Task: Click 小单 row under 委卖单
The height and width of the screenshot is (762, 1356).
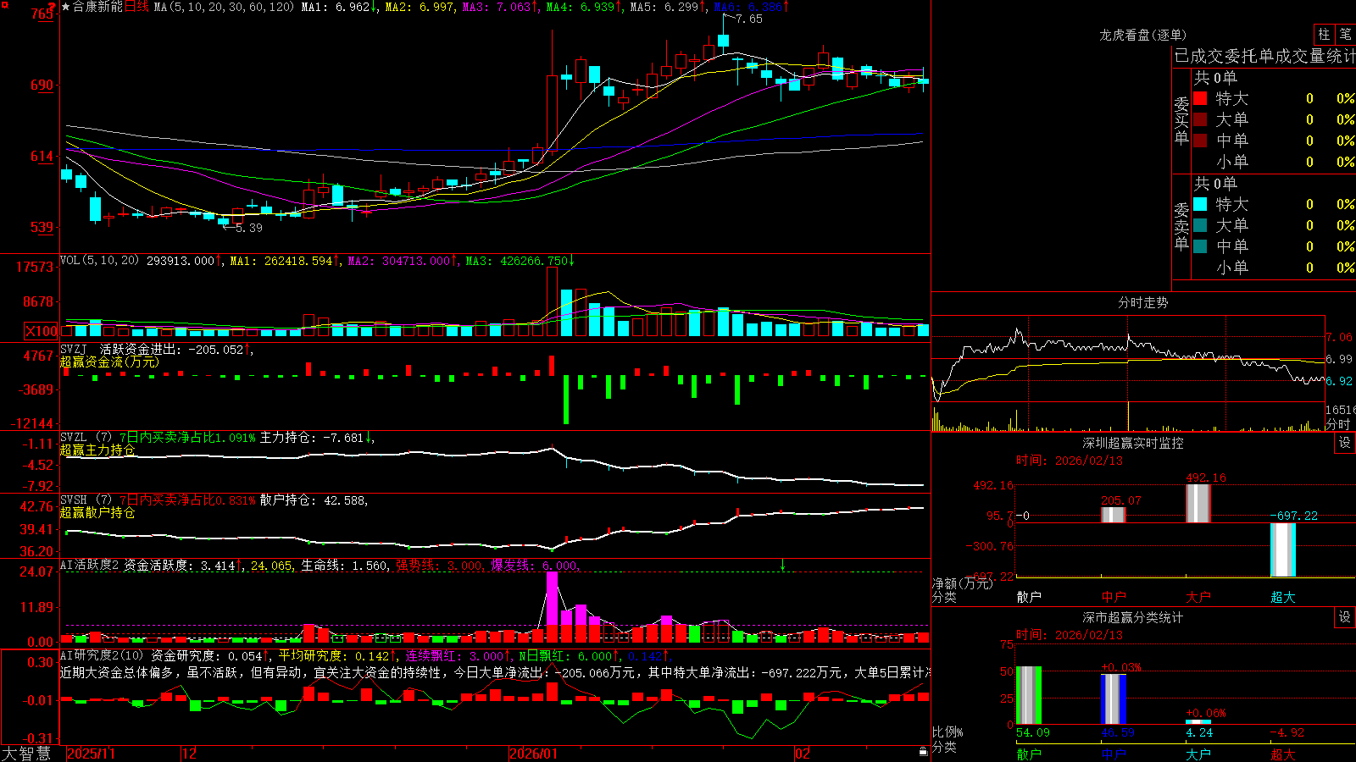Action: click(x=1274, y=268)
